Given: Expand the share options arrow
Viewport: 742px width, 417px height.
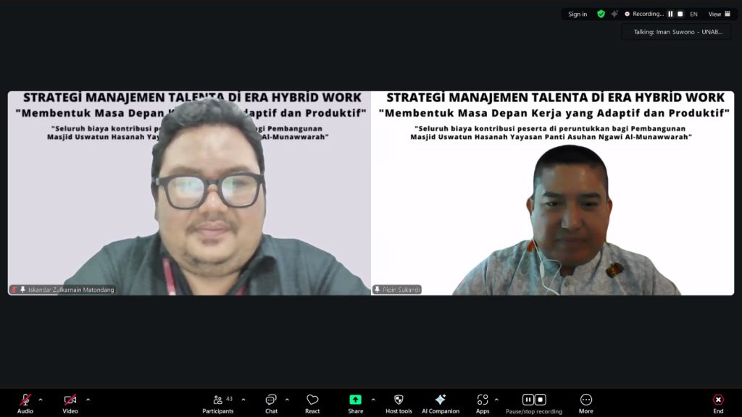Looking at the screenshot, I should [x=373, y=400].
